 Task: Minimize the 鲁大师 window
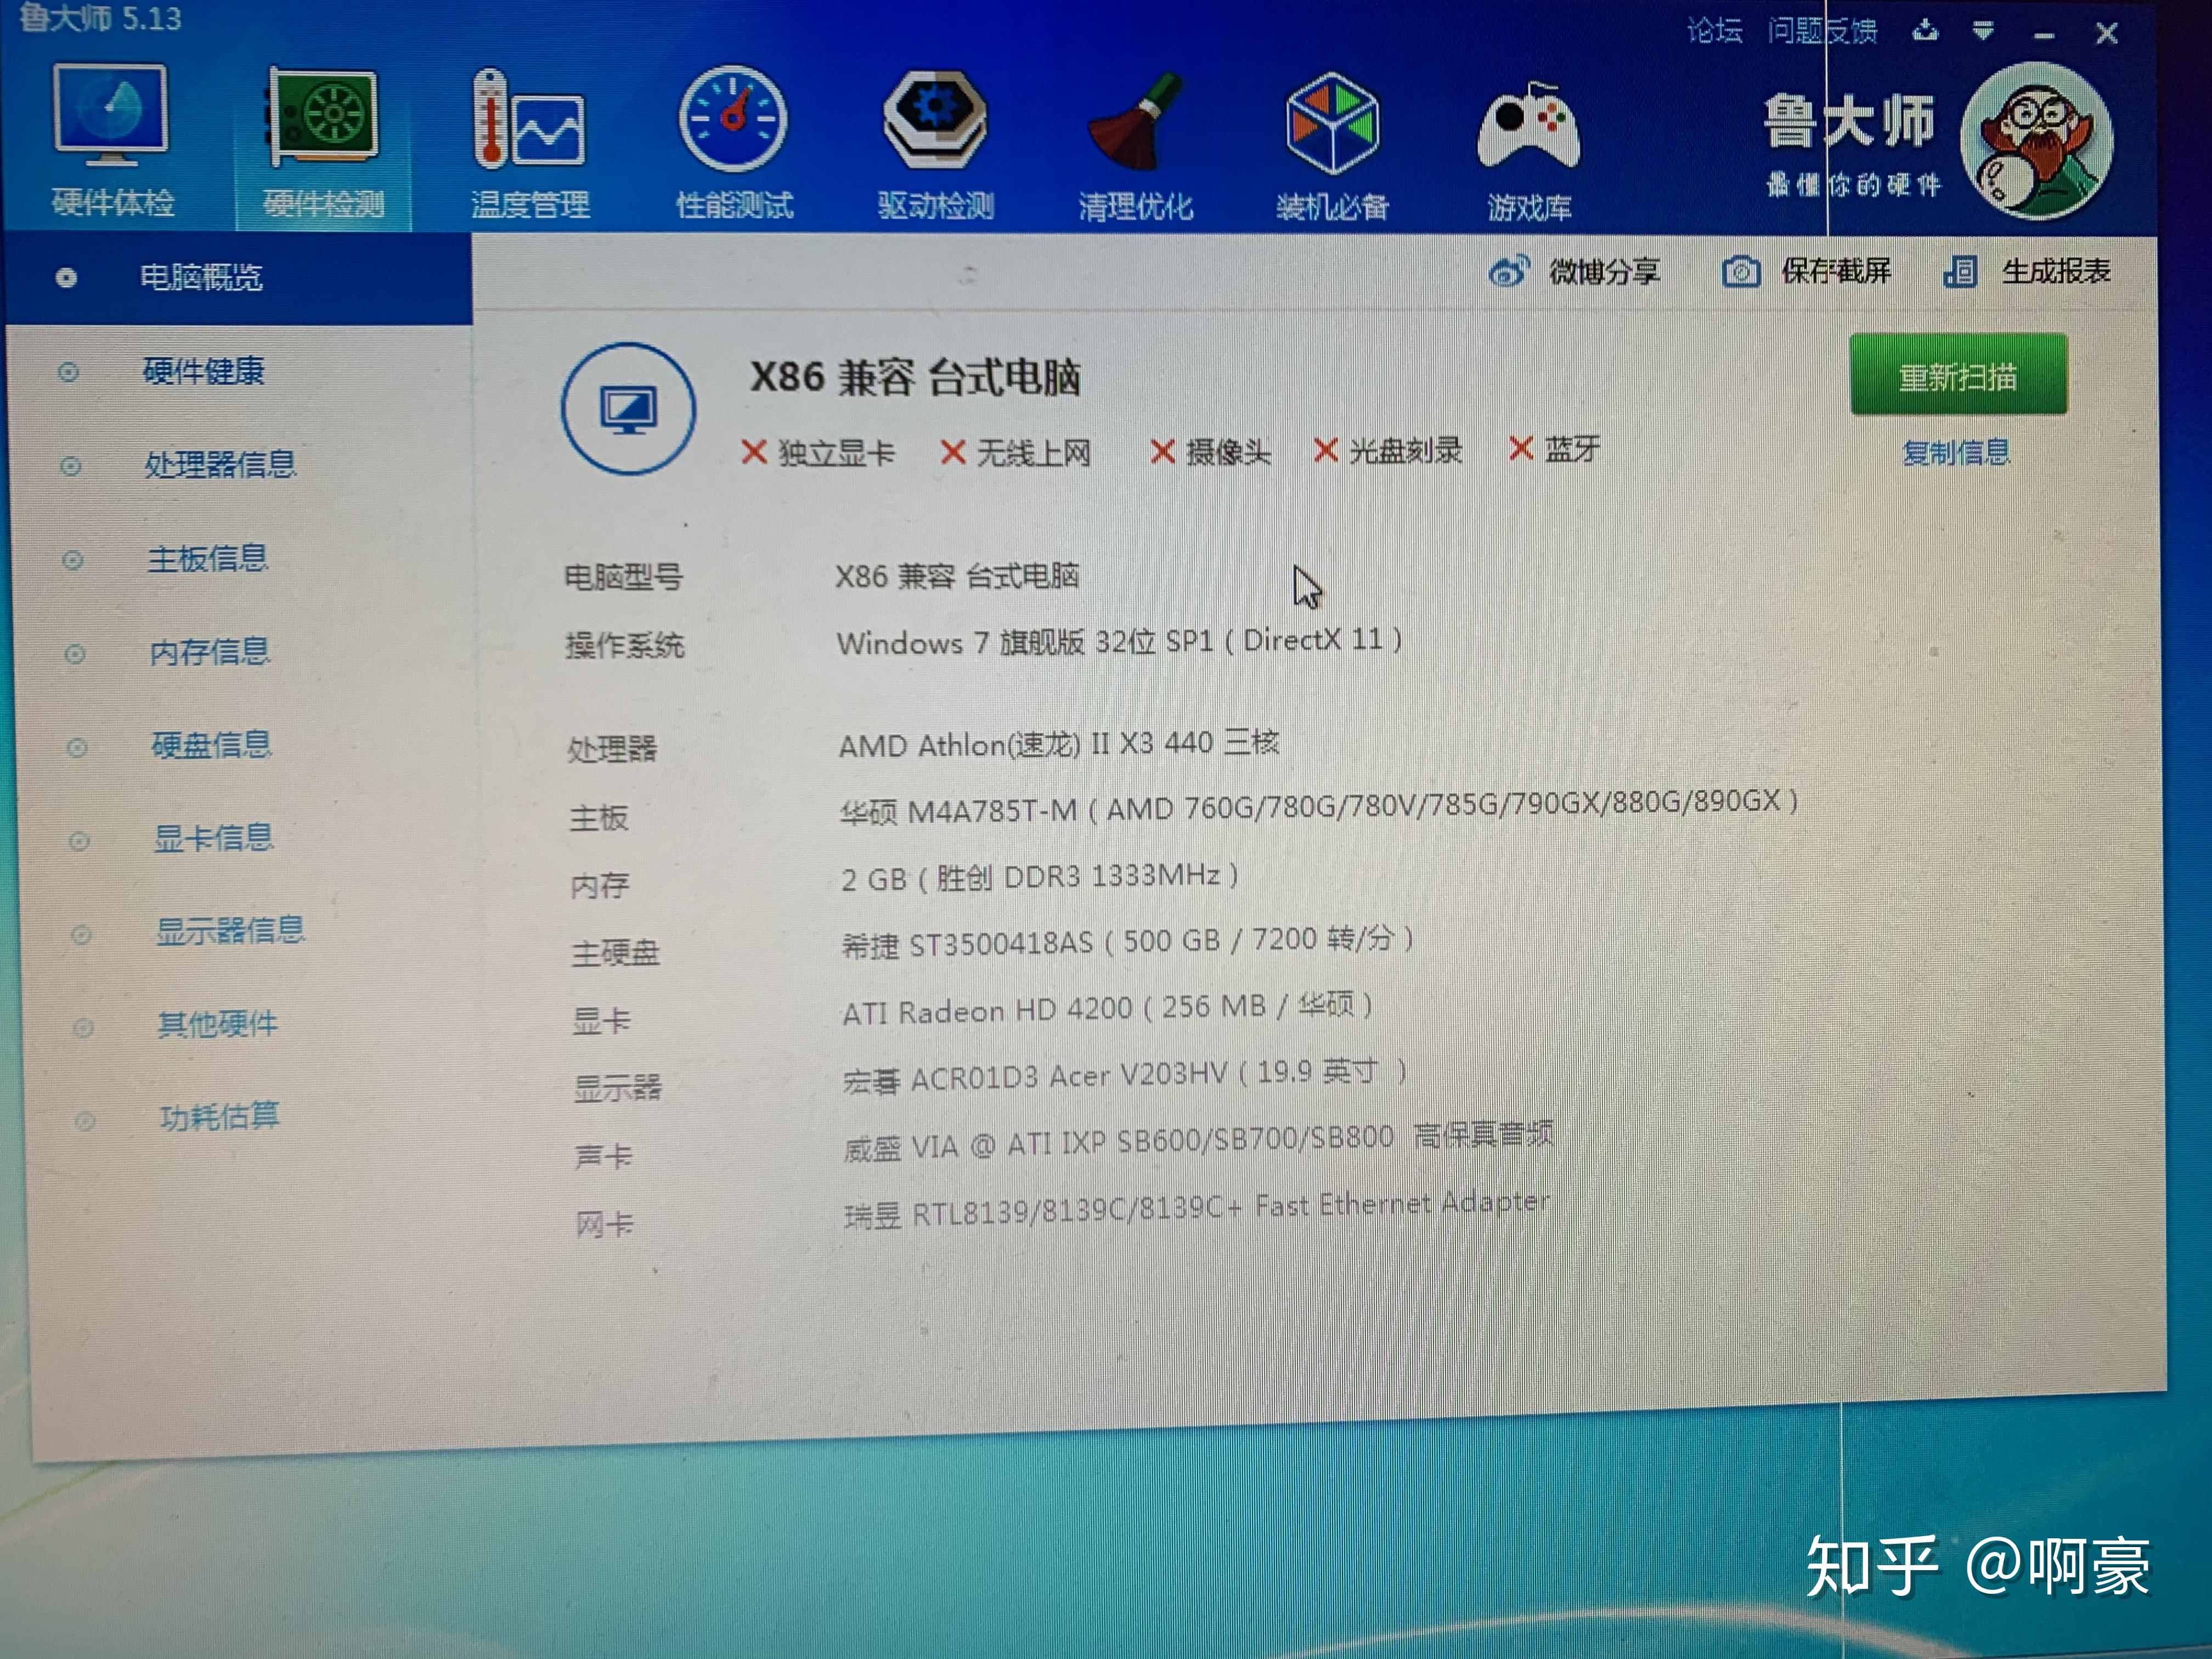tap(2044, 35)
